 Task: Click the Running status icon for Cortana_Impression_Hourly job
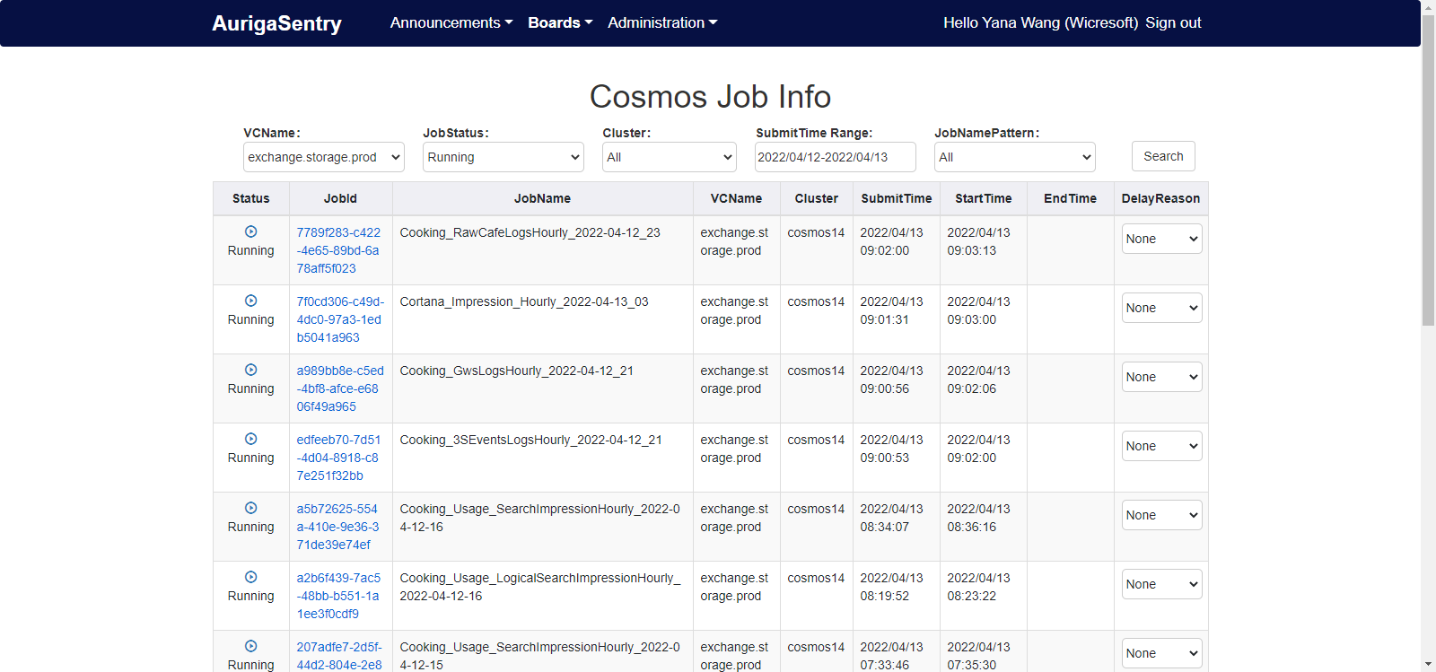(x=251, y=301)
